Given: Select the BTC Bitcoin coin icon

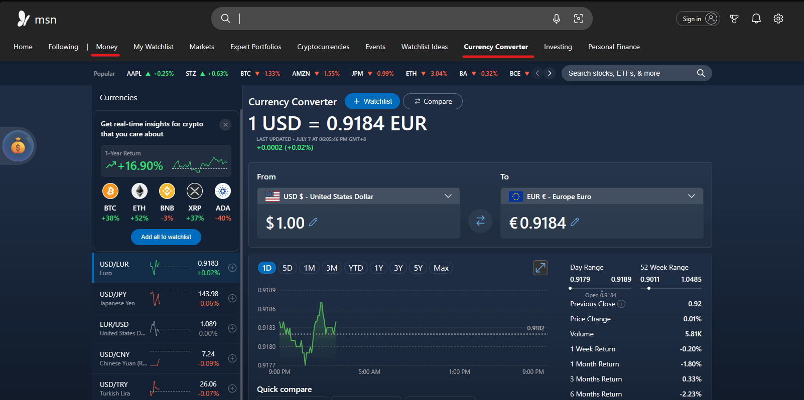Looking at the screenshot, I should tap(110, 191).
